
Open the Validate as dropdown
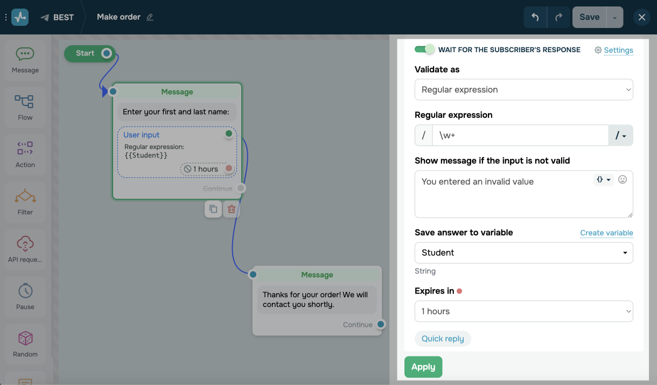[x=523, y=90]
